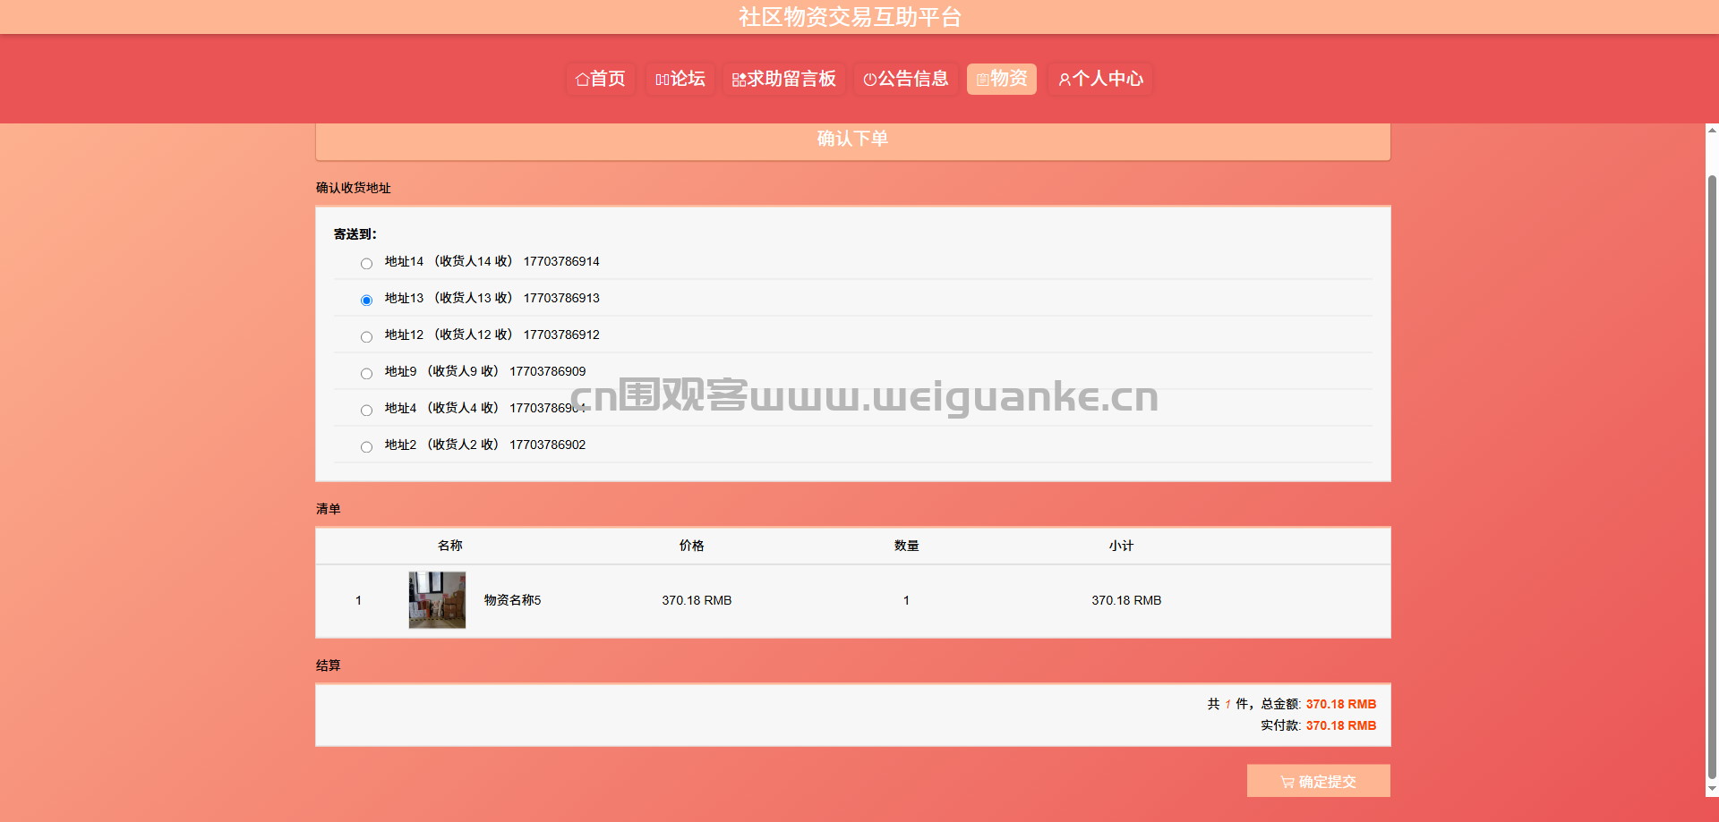Click the 数量 column header
This screenshot has height=822, width=1719.
(x=906, y=546)
